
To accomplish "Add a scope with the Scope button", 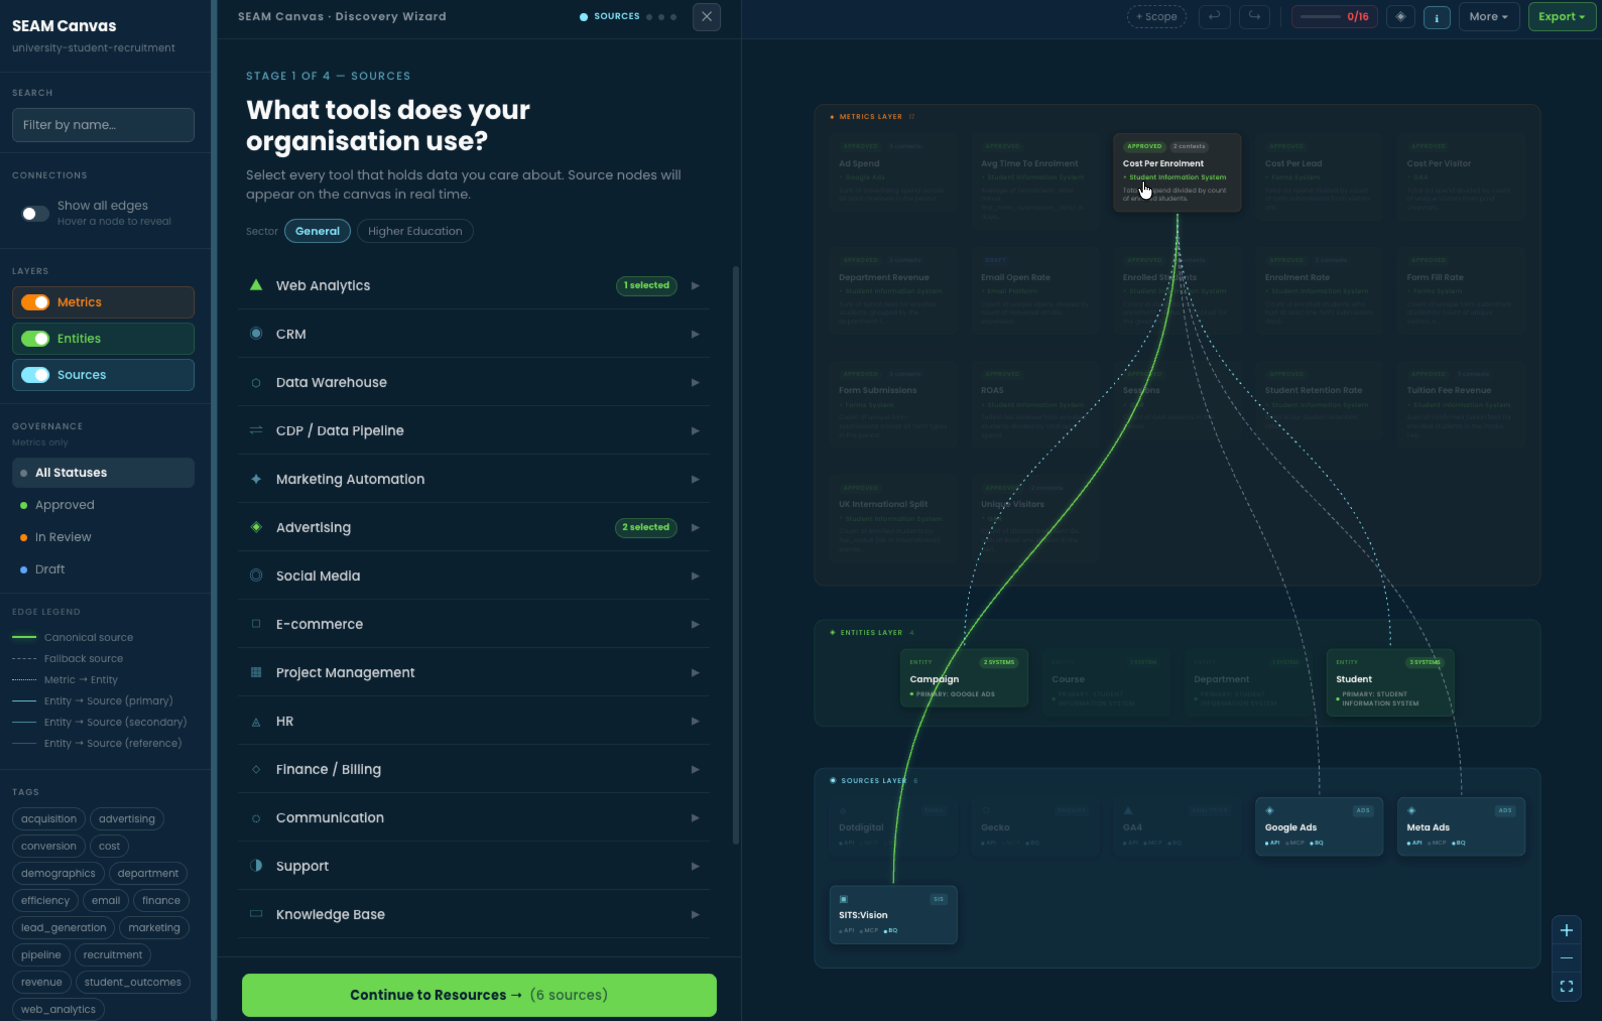I will pyautogui.click(x=1156, y=17).
